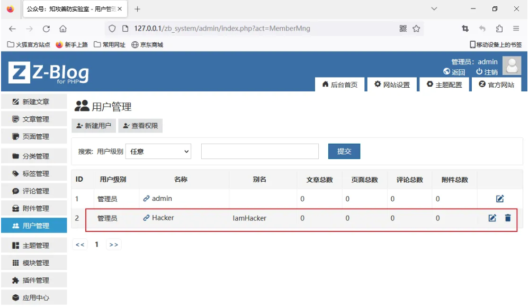Bookmark this page with star icon
This screenshot has width=529, height=308.
(416, 29)
